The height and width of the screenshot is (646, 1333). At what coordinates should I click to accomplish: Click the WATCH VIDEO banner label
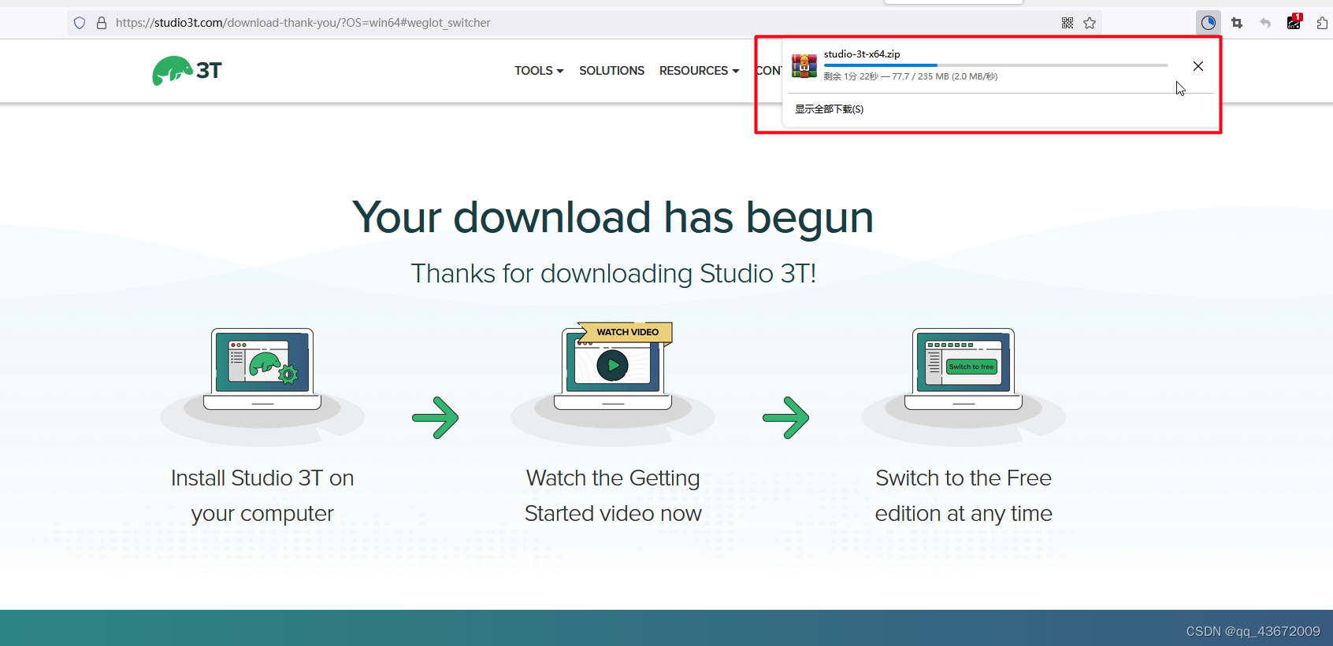[x=627, y=332]
